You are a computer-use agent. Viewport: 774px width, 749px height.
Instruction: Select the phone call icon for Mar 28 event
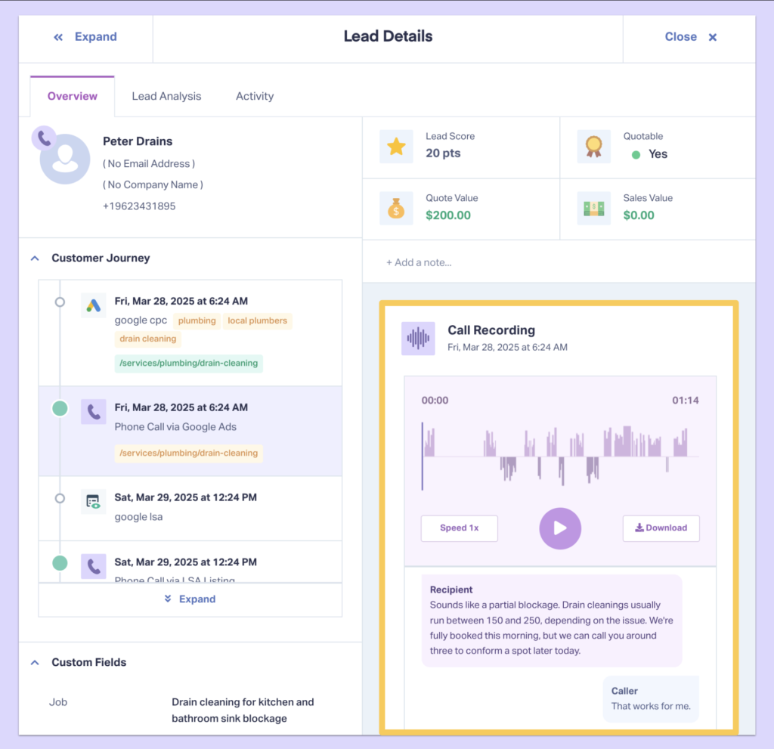click(x=93, y=411)
